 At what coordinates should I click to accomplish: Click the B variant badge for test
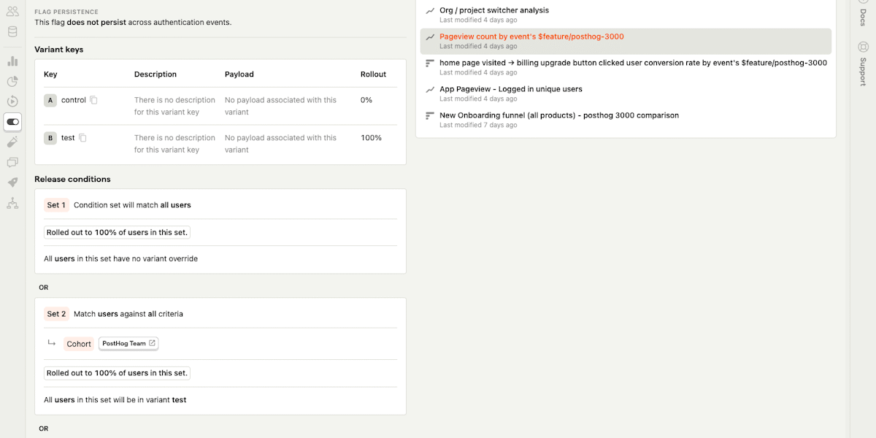point(50,138)
